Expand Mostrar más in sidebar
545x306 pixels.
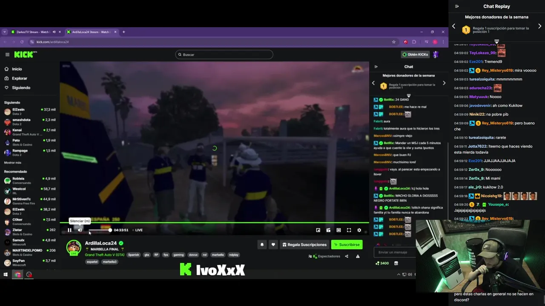click(13, 162)
